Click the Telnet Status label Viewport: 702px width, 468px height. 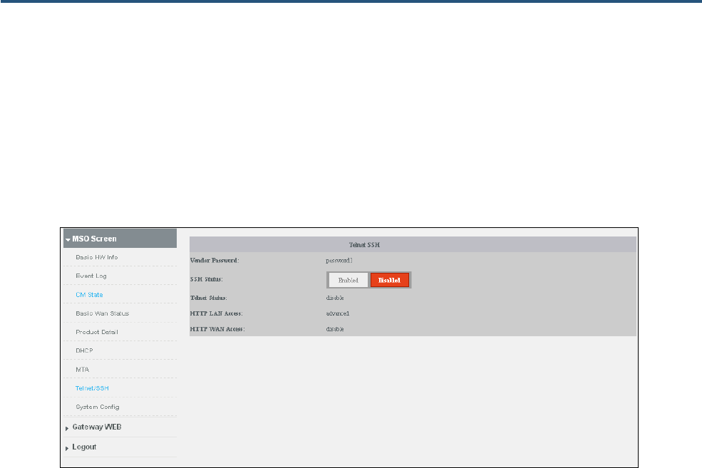point(209,298)
